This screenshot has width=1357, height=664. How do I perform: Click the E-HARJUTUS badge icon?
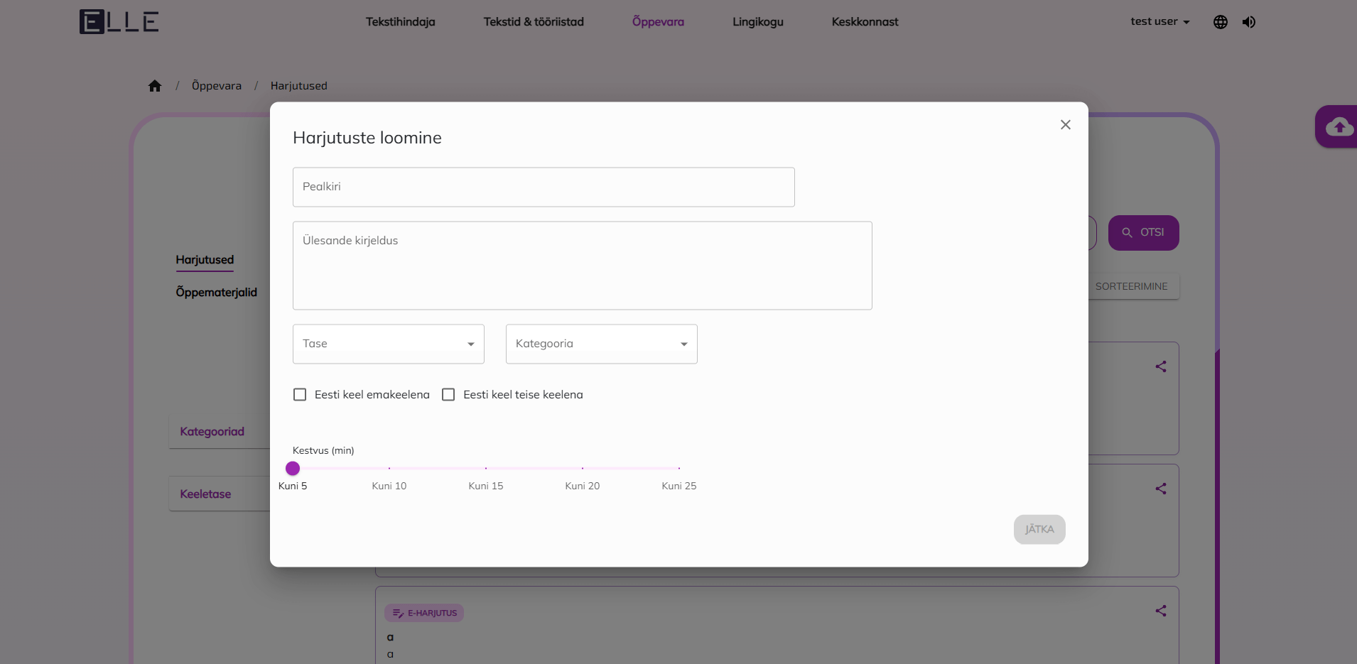[x=397, y=612]
